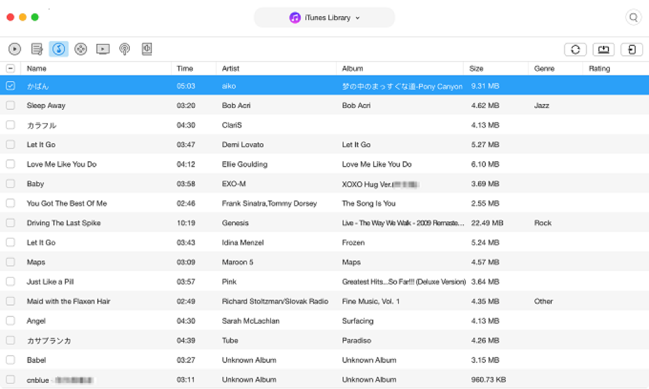Check Driving The Last Spike checkbox

pyautogui.click(x=11, y=223)
